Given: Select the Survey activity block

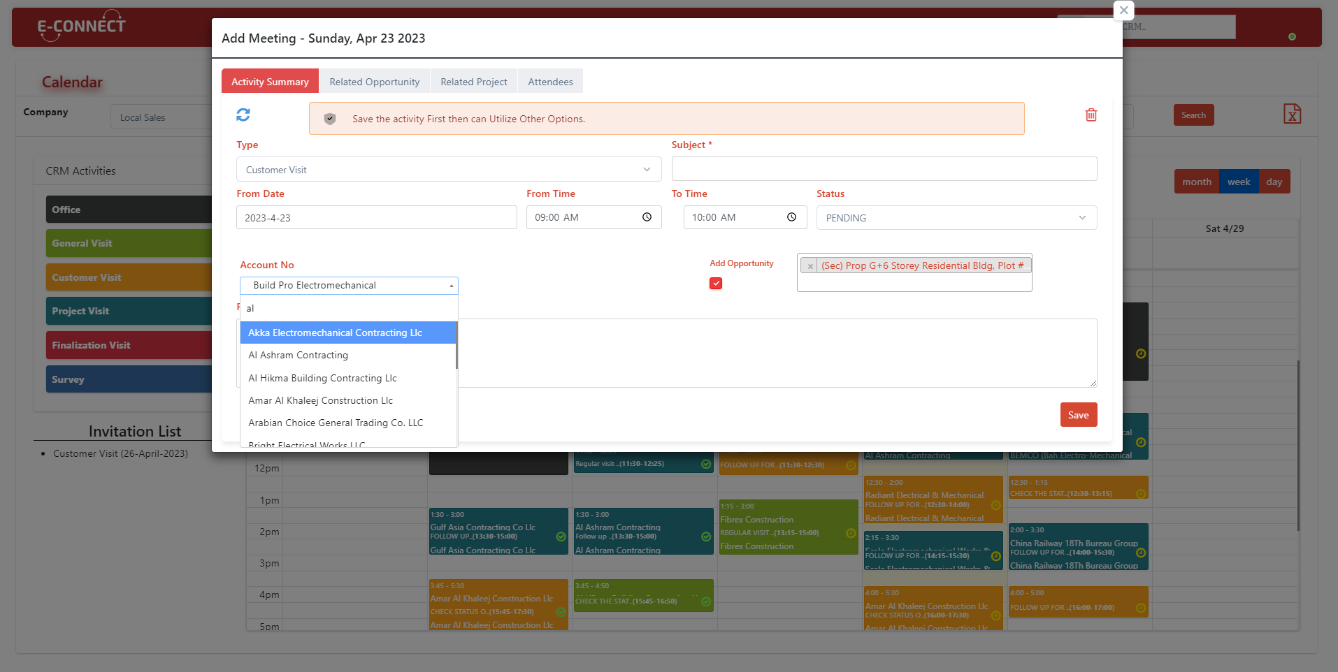Looking at the screenshot, I should point(129,379).
